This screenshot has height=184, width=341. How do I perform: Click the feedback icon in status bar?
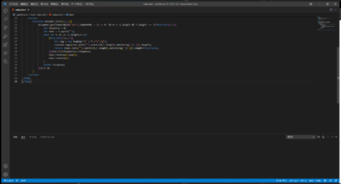pos(331,181)
